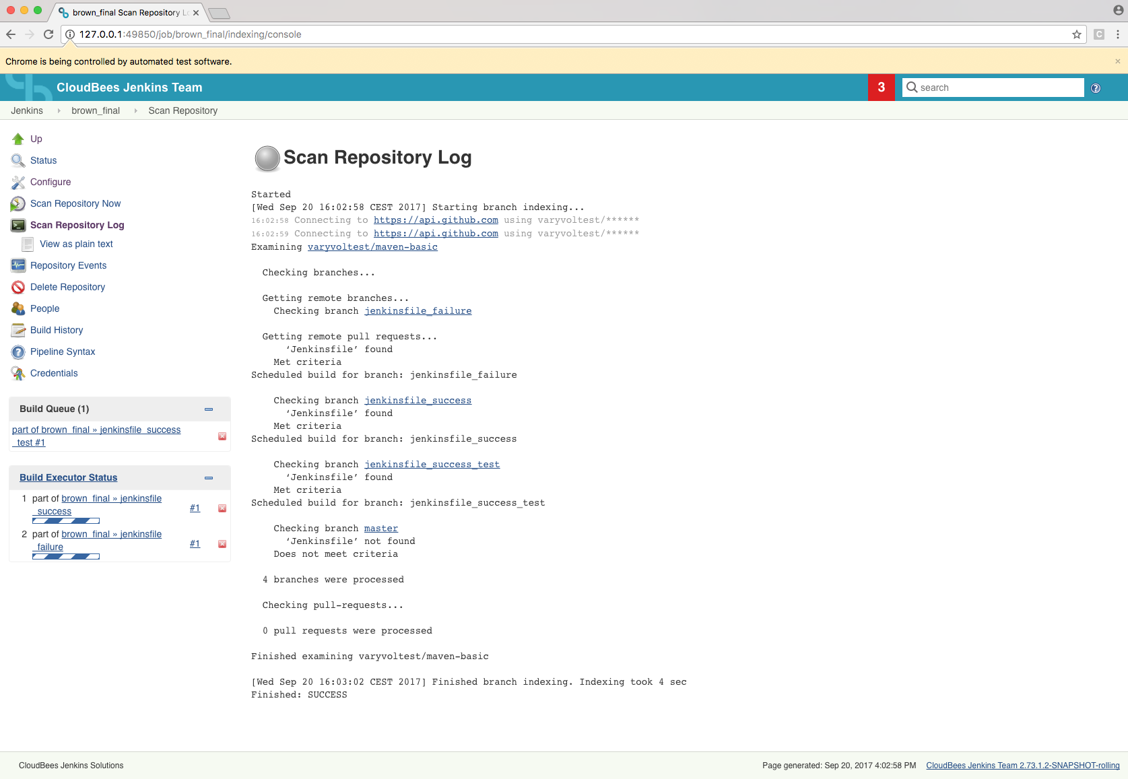Click the Credentials keys icon

click(18, 373)
